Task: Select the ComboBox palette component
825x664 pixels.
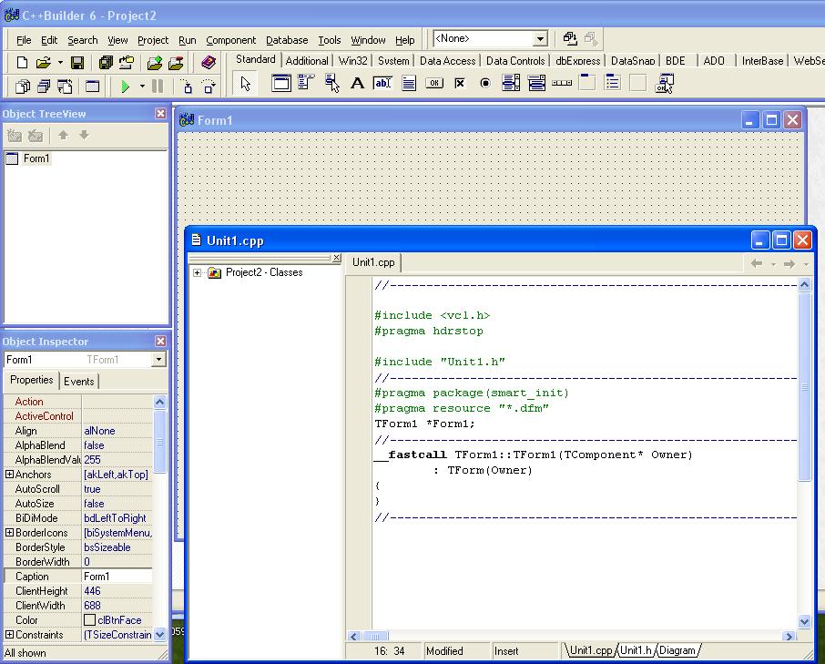Action: pos(536,83)
